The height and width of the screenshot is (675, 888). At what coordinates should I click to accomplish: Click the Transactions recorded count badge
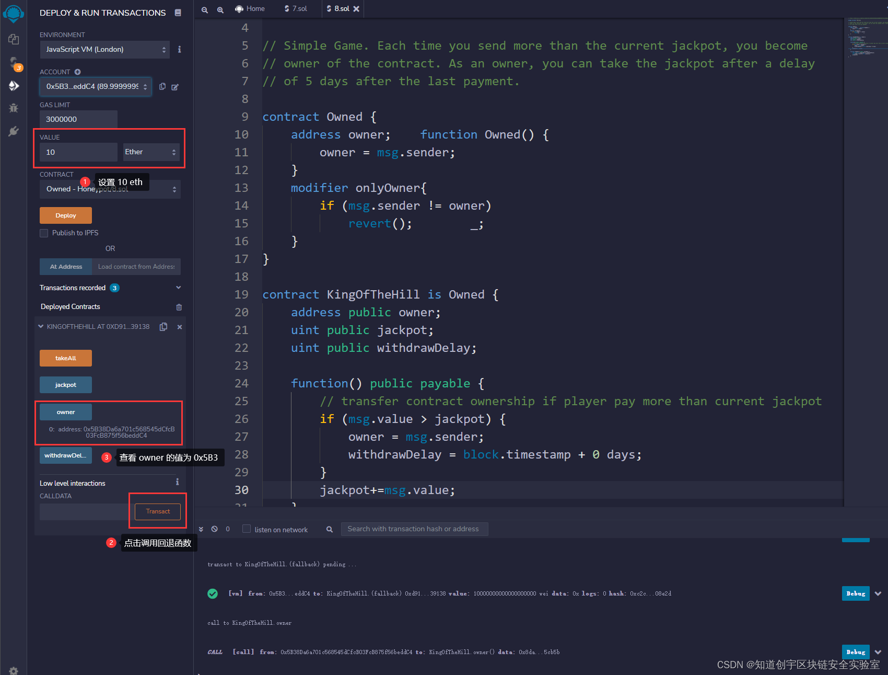114,288
